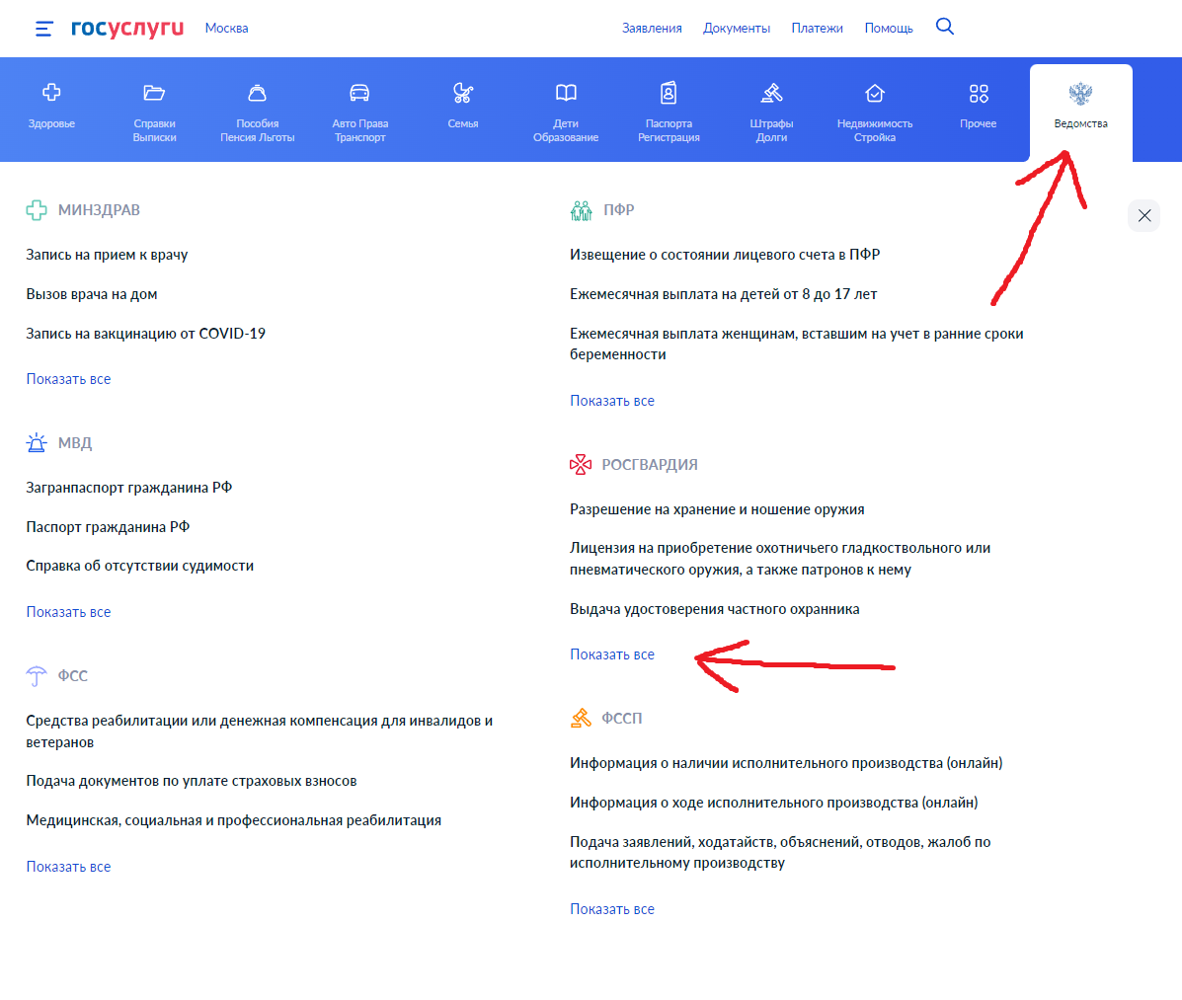Click the МИНЗДРАВ section heading
Image resolution: width=1182 pixels, height=1000 pixels.
(99, 210)
